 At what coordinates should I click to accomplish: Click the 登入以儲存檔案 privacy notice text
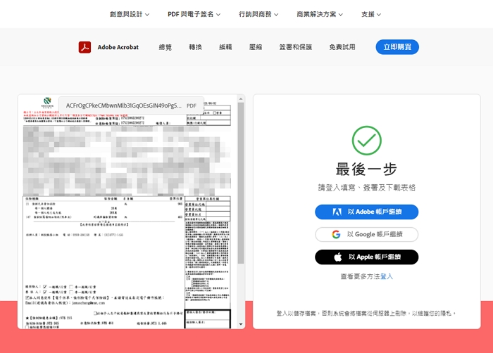click(x=367, y=313)
